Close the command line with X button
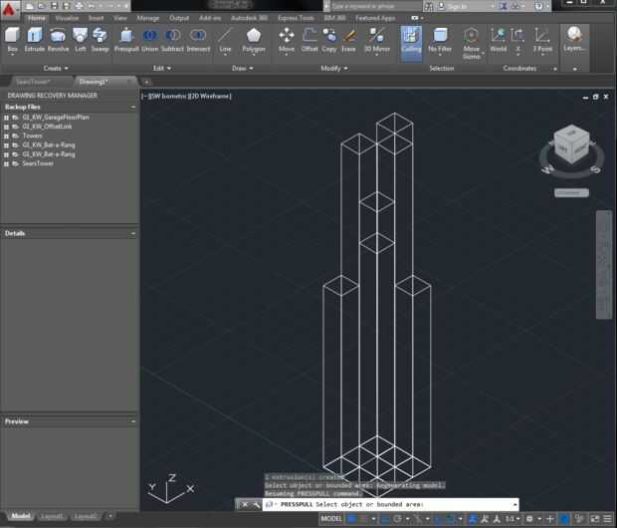 click(245, 504)
